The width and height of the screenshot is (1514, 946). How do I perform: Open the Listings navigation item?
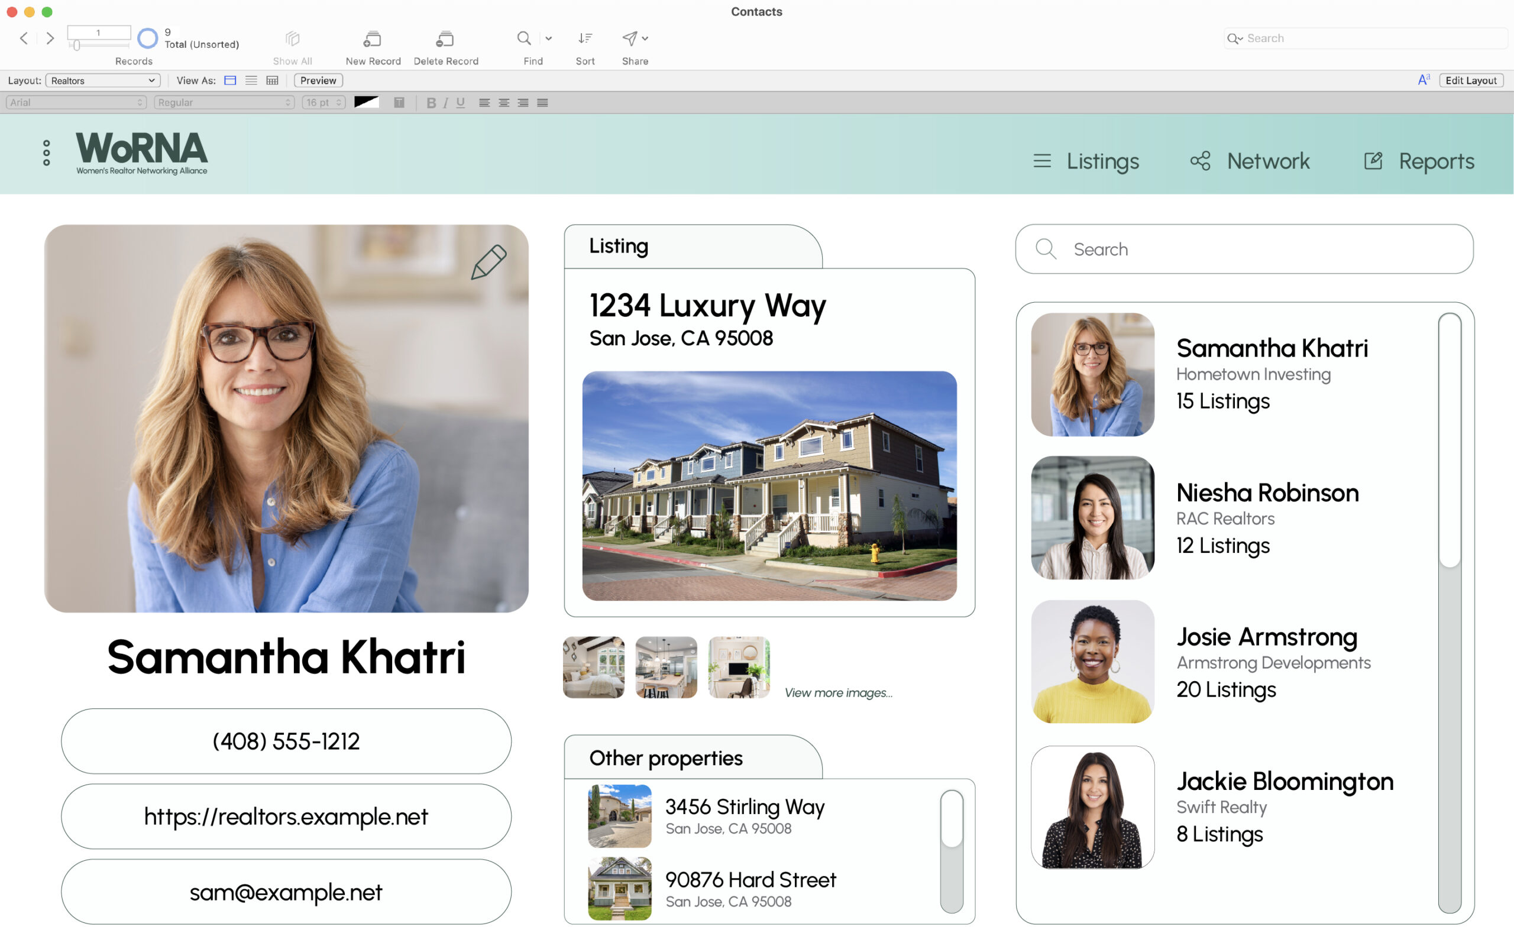[1086, 161]
